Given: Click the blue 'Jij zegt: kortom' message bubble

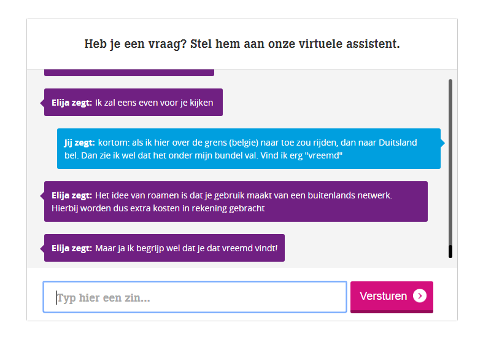Looking at the screenshot, I should [x=249, y=149].
